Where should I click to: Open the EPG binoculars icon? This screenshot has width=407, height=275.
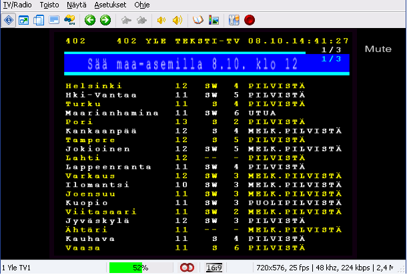click(69, 20)
